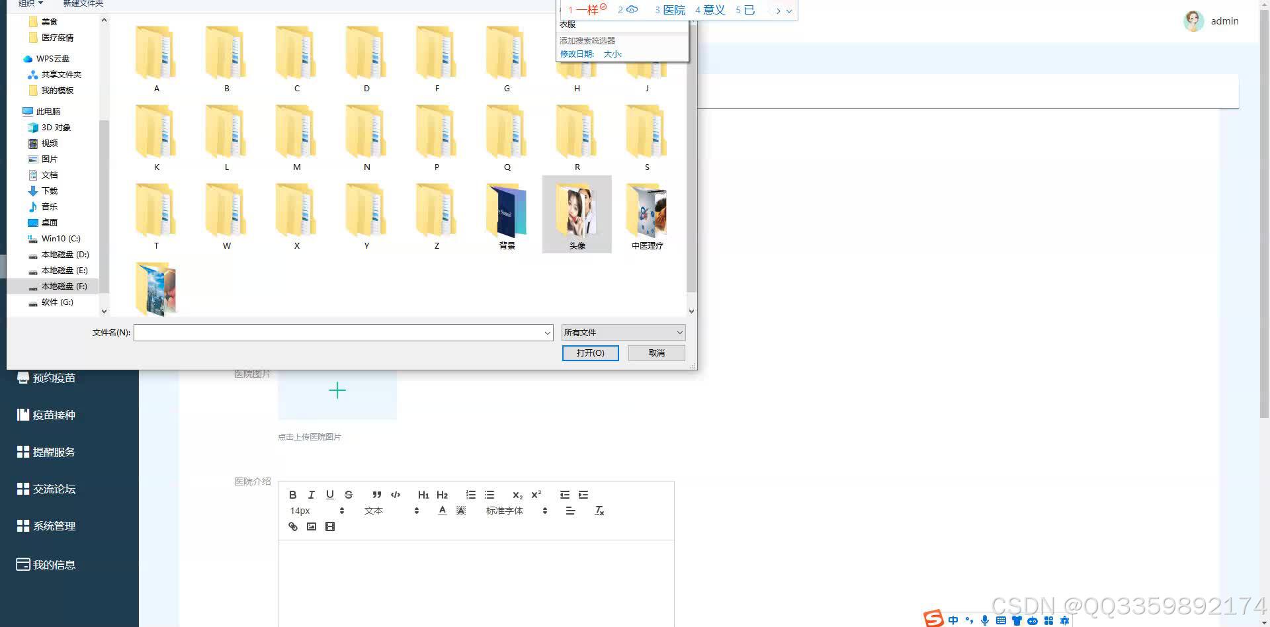
Task: Apply superscript formatting
Action: (x=536, y=495)
